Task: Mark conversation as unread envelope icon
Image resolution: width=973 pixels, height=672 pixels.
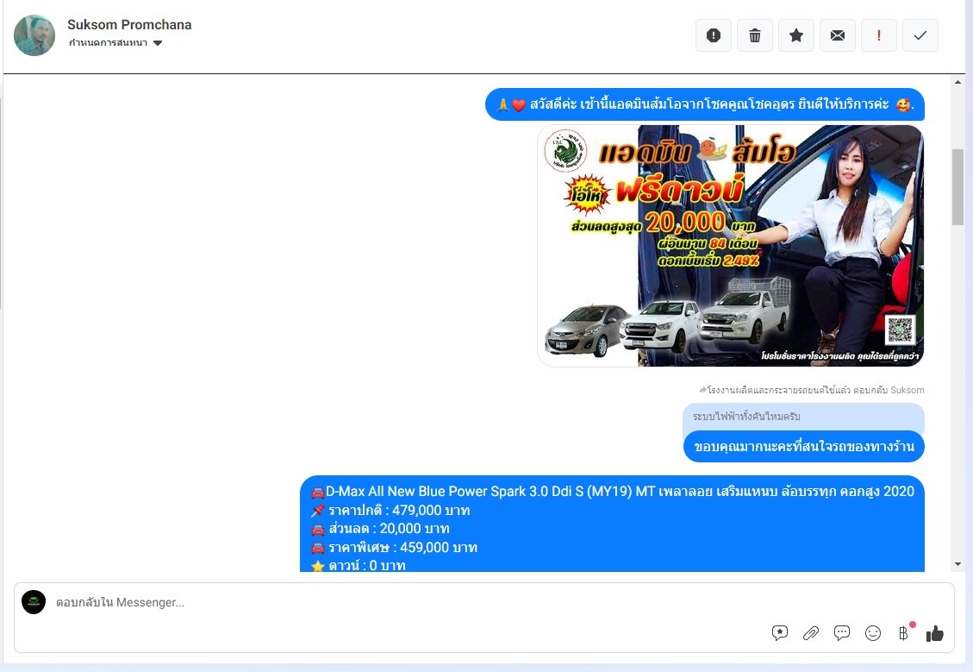Action: 838,35
